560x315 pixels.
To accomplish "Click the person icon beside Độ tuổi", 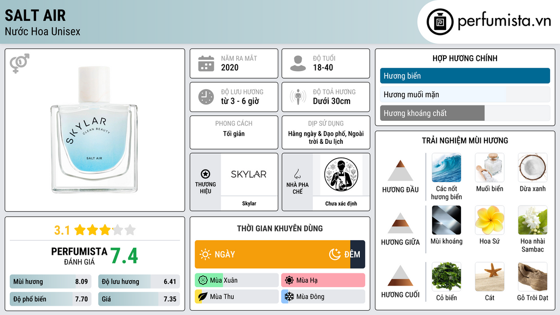I will (298, 63).
